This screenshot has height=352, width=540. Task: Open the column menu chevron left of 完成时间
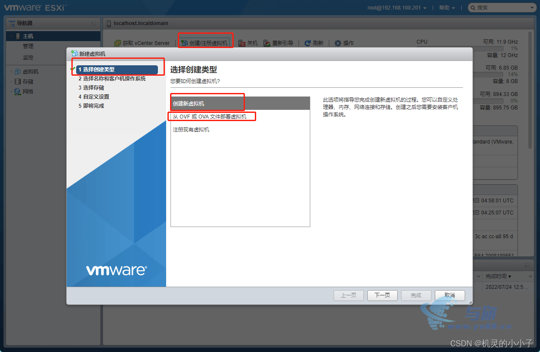[x=479, y=276]
